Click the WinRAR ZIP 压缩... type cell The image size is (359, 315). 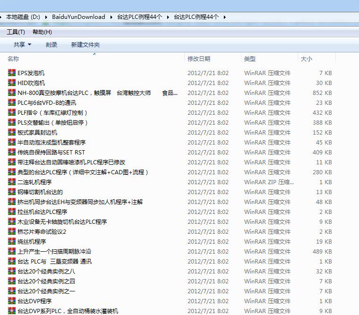pos(269,182)
